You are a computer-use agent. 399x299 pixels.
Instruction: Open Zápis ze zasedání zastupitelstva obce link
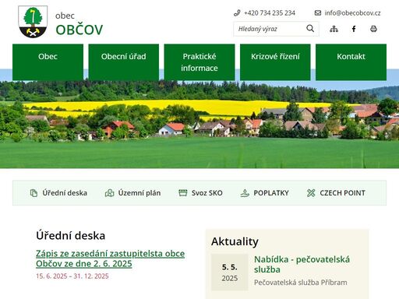[x=110, y=259]
